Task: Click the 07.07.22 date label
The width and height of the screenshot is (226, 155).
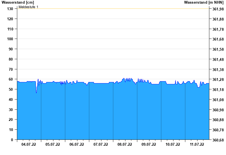Action: tap(101, 144)
